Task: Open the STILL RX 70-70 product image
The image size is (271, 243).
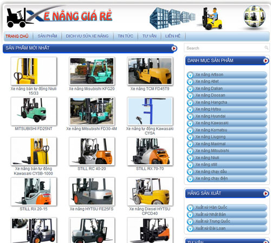Action: pos(150,151)
